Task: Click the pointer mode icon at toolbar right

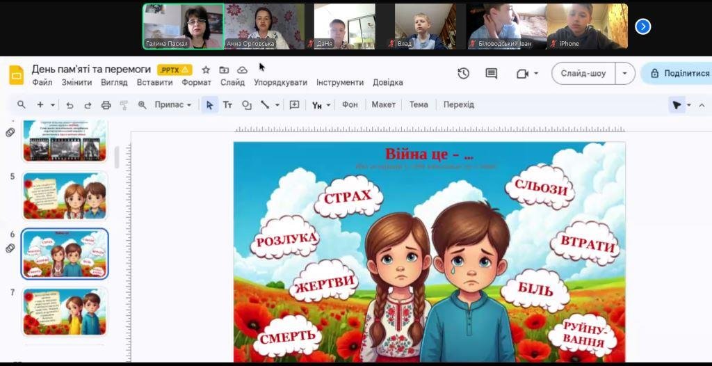Action: pos(677,105)
